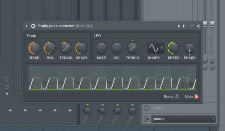The width and height of the screenshot is (225, 131).
Task: Toggle the Ramp option
Action: 177,97
